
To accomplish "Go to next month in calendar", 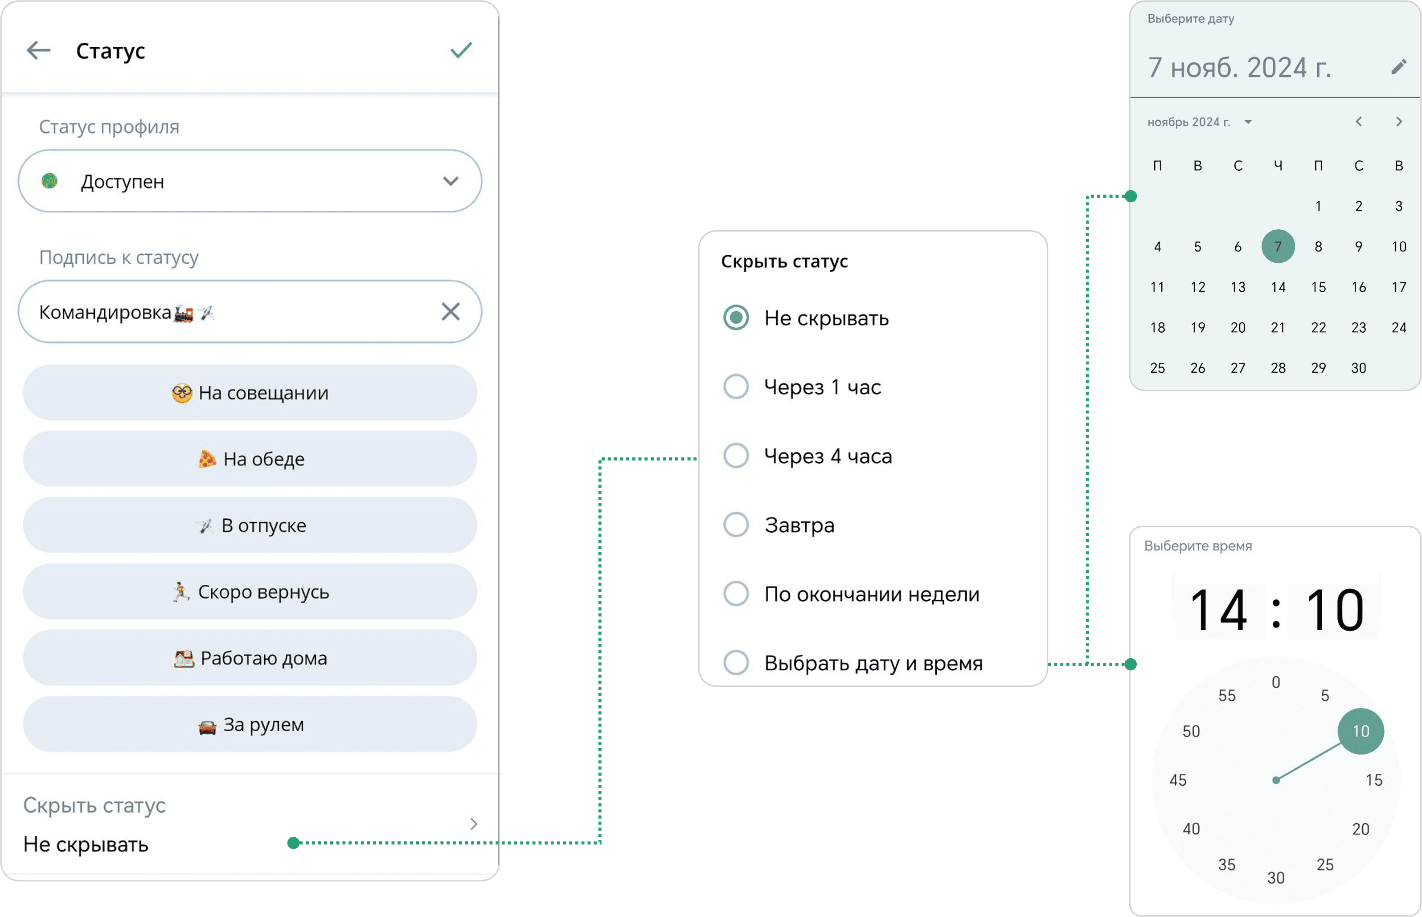I will click(x=1399, y=122).
